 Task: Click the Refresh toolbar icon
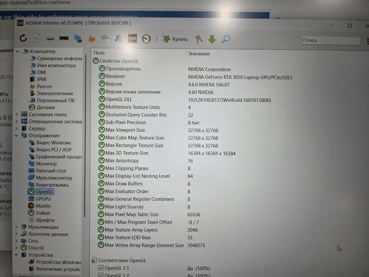[x=23, y=38]
